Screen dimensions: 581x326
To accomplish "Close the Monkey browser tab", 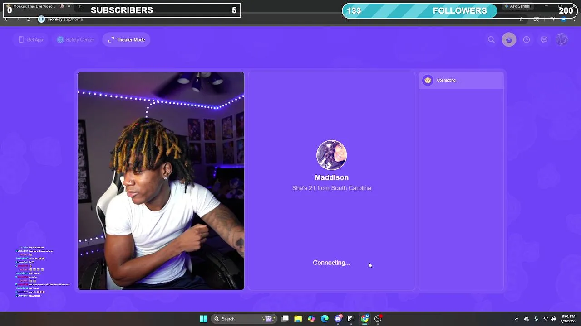I will [69, 6].
